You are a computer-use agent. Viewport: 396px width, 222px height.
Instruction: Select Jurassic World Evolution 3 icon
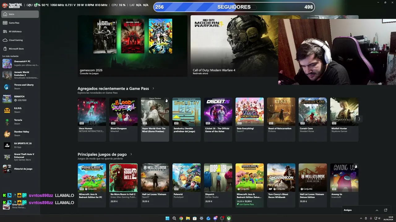click(x=7, y=75)
